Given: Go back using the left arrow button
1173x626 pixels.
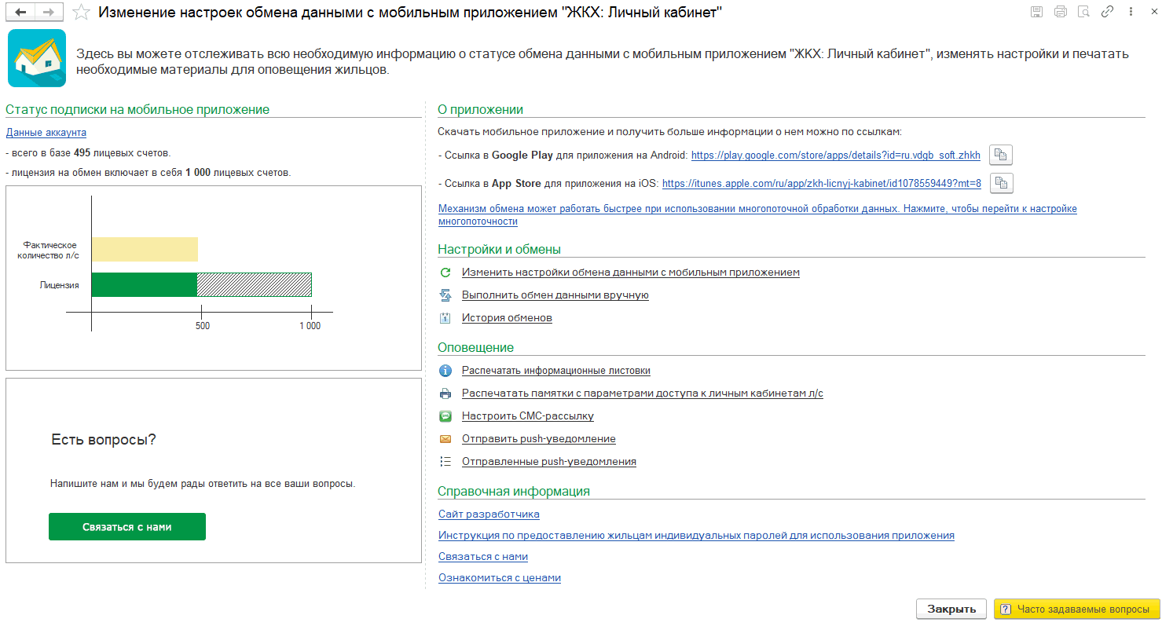Looking at the screenshot, I should click(x=21, y=13).
